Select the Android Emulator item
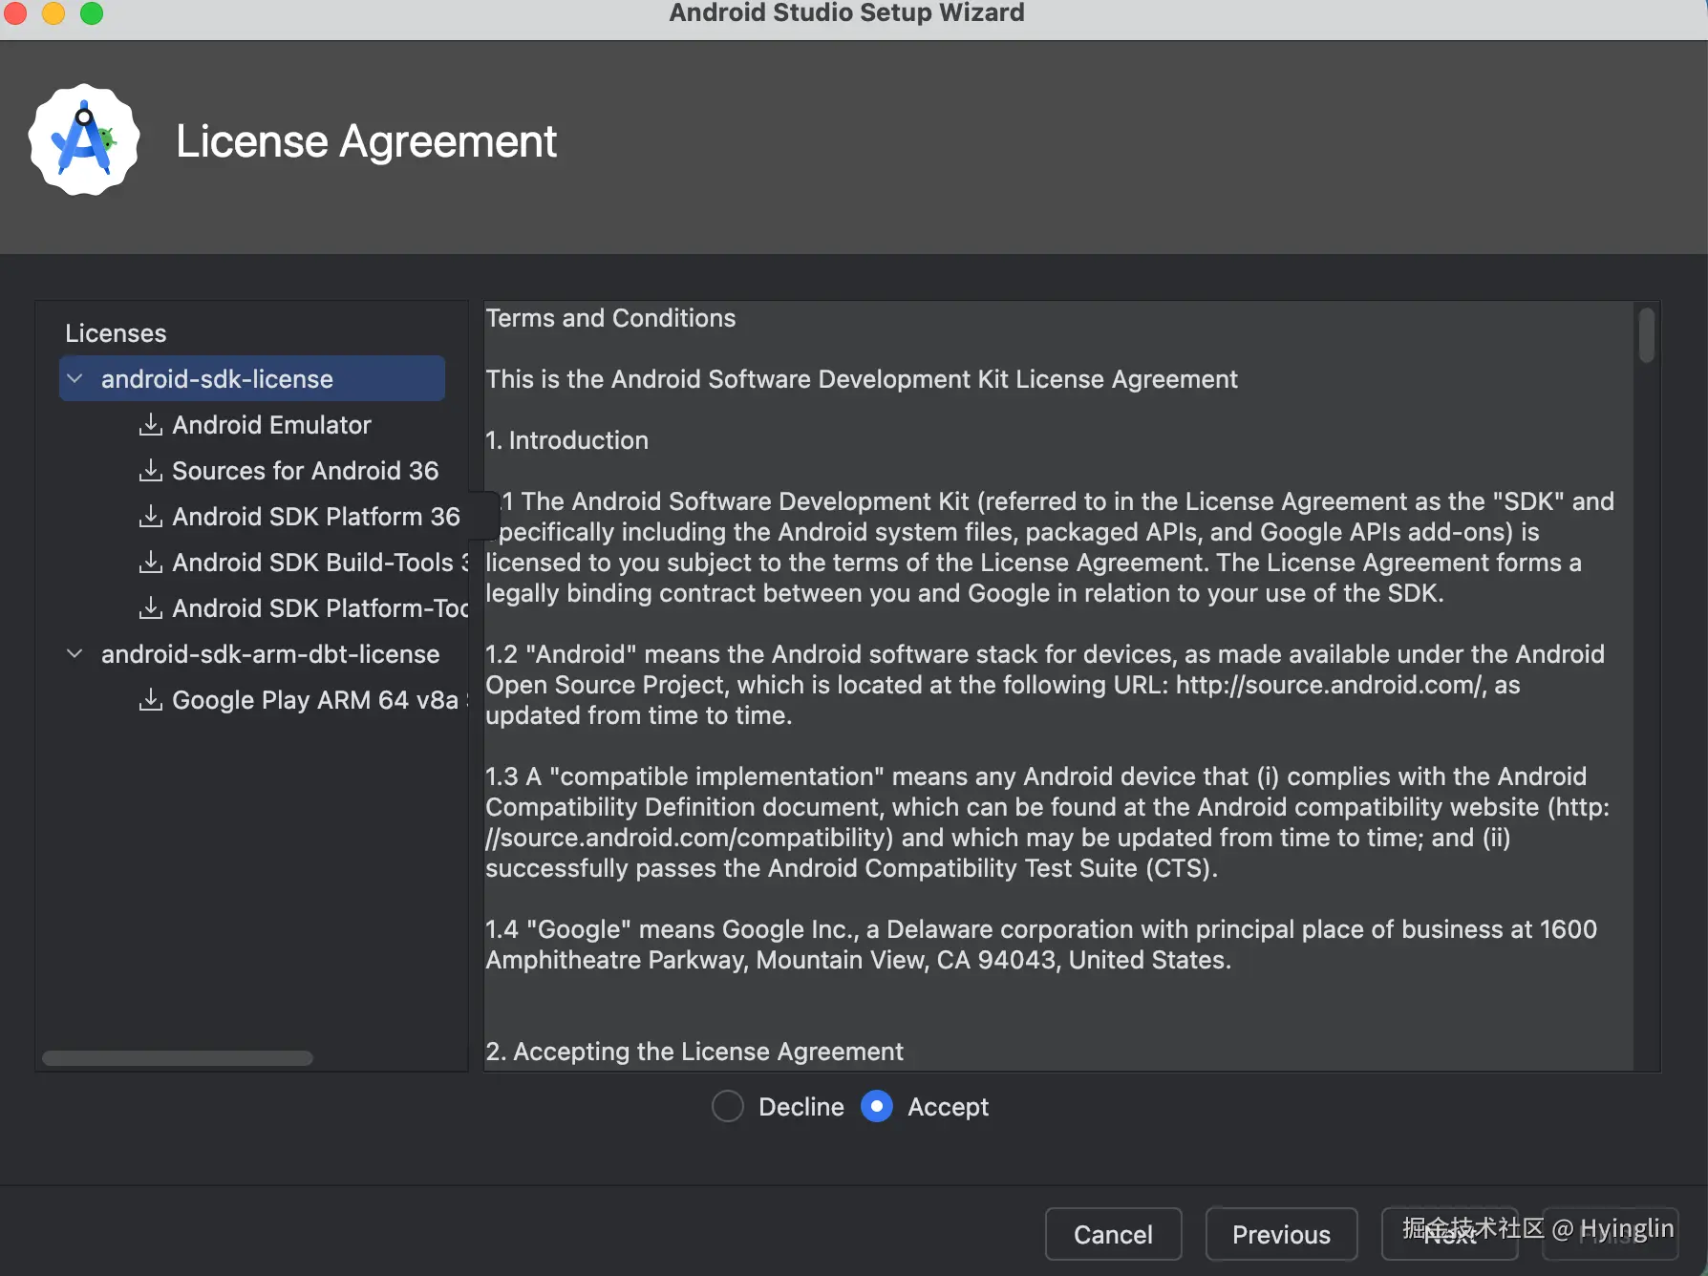This screenshot has height=1276, width=1708. pos(271,424)
